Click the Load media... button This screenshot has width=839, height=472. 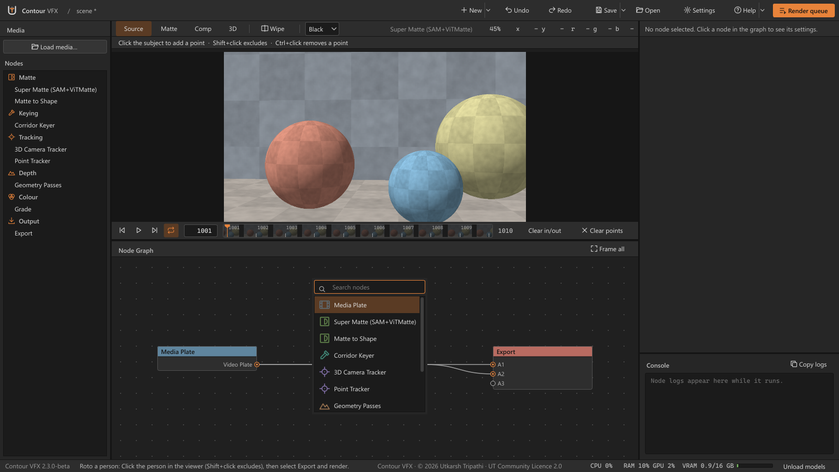(55, 47)
